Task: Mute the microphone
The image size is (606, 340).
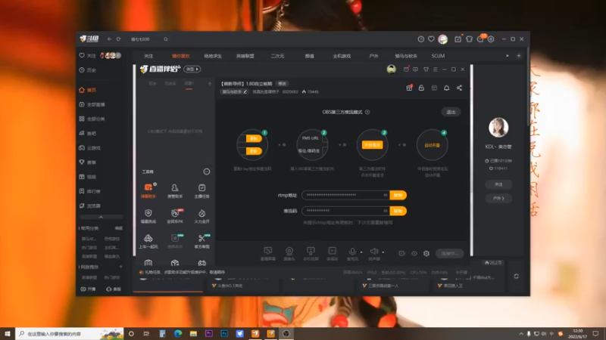Action: 352,253
